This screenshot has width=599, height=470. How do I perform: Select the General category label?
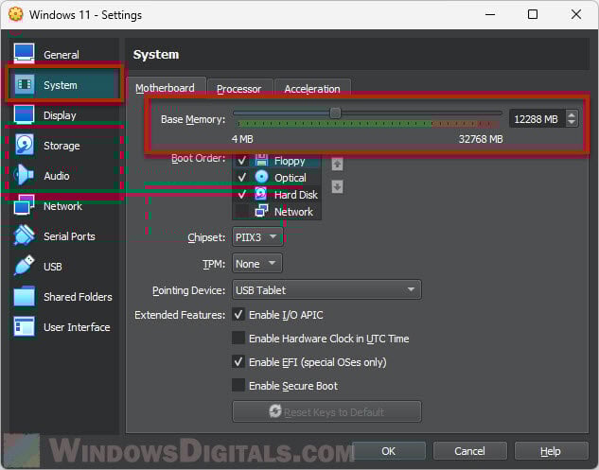tap(62, 55)
